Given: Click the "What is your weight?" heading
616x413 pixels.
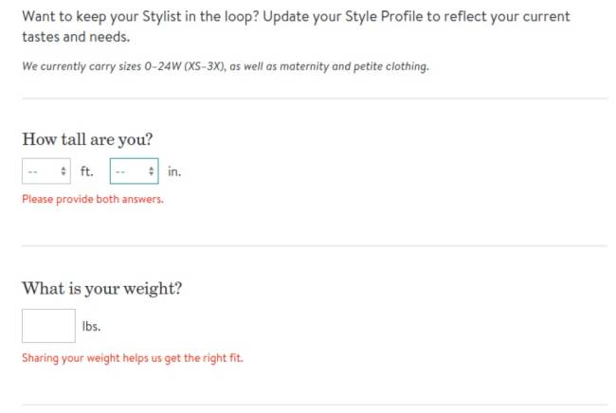Looking at the screenshot, I should click(x=101, y=288).
